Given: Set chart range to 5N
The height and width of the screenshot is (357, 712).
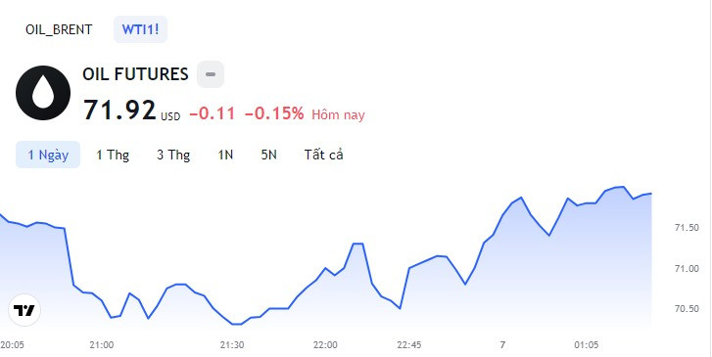Looking at the screenshot, I should click(x=268, y=155).
